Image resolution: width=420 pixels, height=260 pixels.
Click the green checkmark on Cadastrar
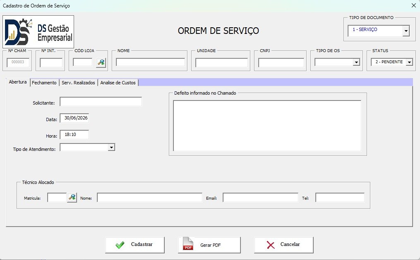(x=120, y=245)
